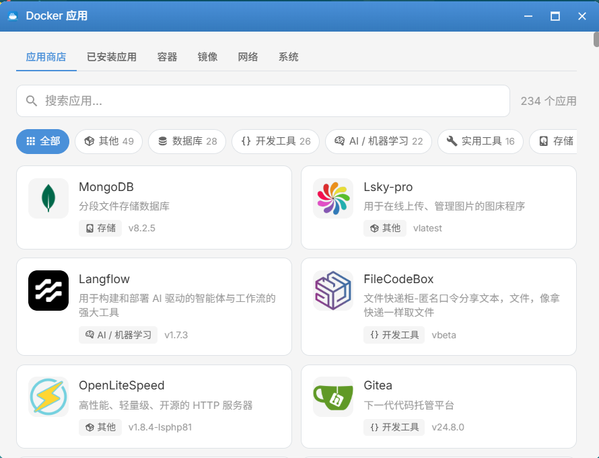Click the Docker cloud icon in titlebar
Image resolution: width=599 pixels, height=458 pixels.
click(x=13, y=15)
